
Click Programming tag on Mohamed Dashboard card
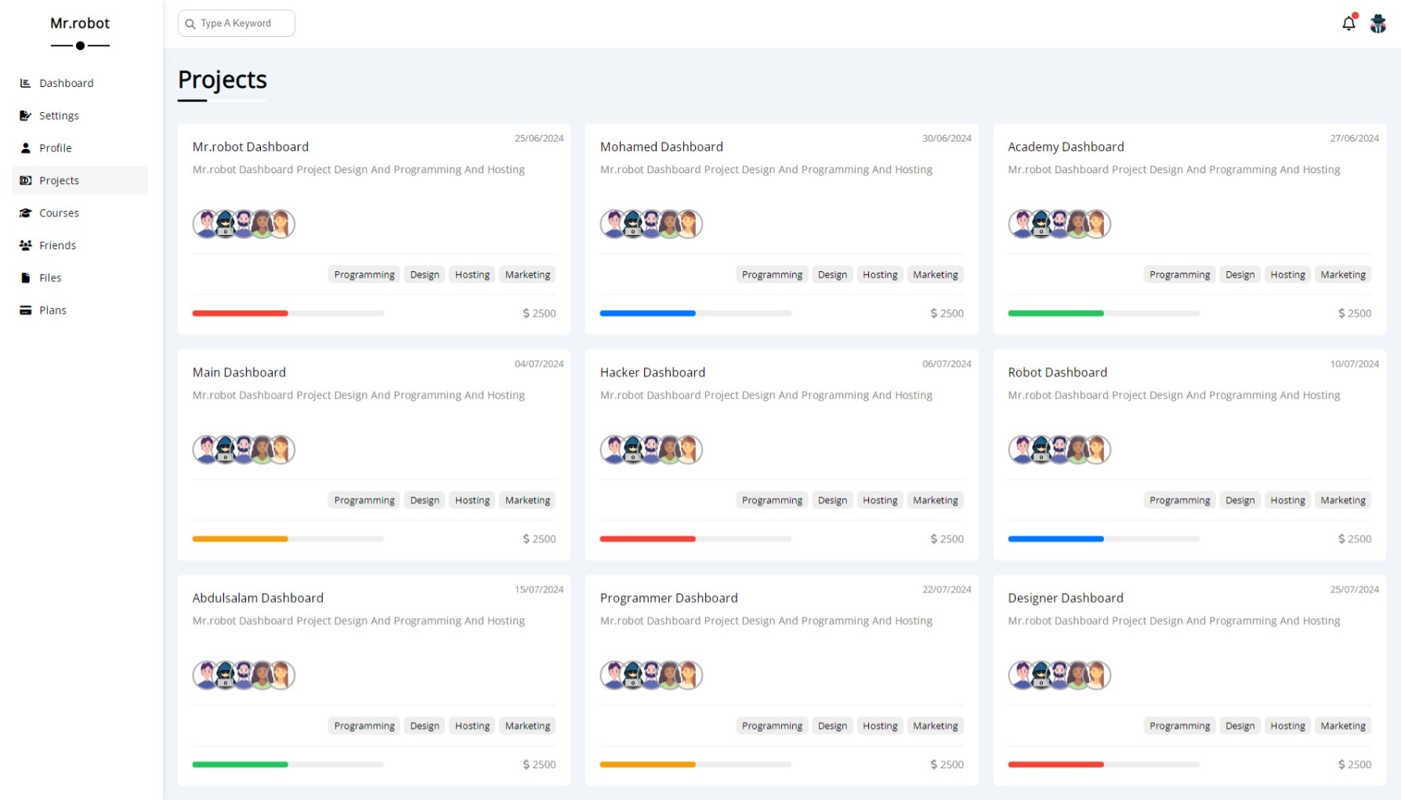pos(772,275)
